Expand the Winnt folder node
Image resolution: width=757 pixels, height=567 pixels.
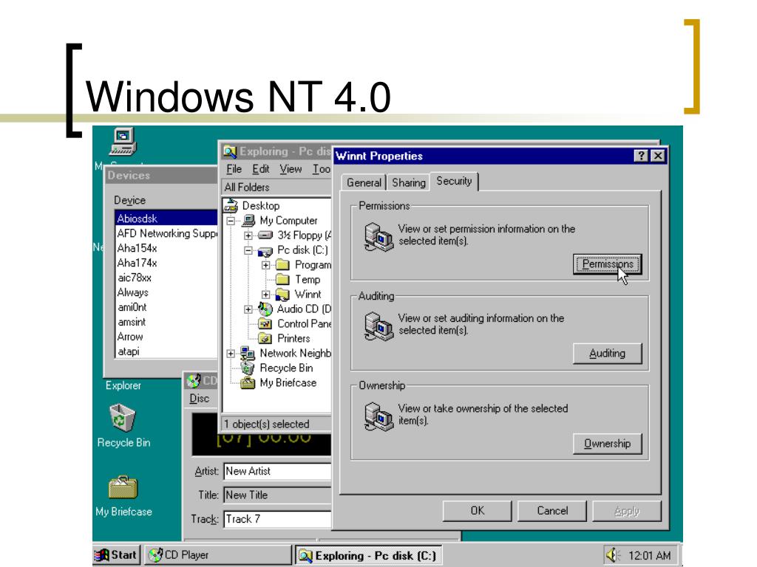pyautogui.click(x=265, y=295)
